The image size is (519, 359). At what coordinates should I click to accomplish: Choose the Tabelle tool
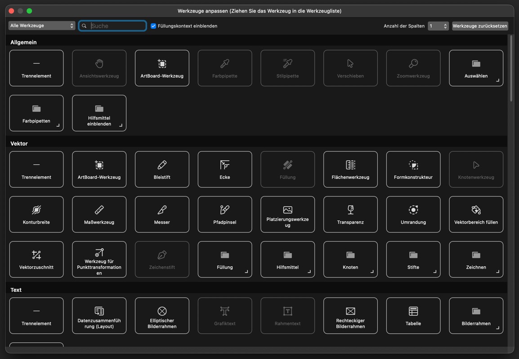pyautogui.click(x=413, y=316)
